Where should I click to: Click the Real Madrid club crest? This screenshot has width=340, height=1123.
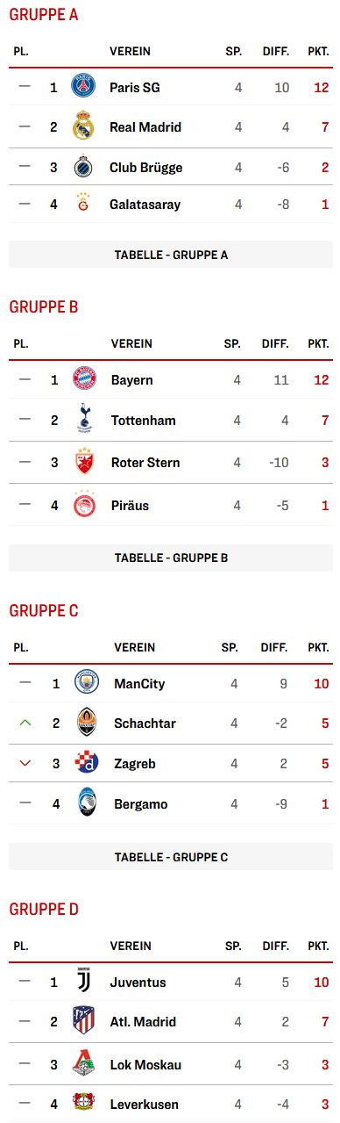(82, 126)
